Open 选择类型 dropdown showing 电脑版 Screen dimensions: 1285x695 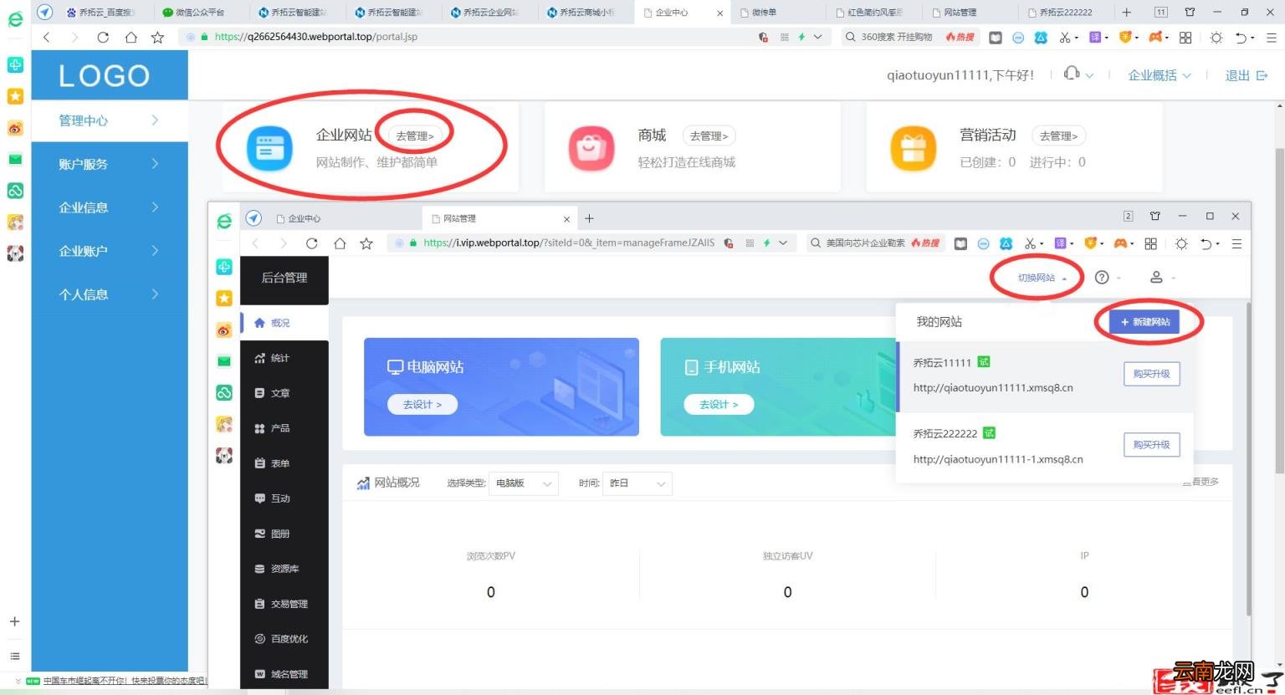(524, 483)
